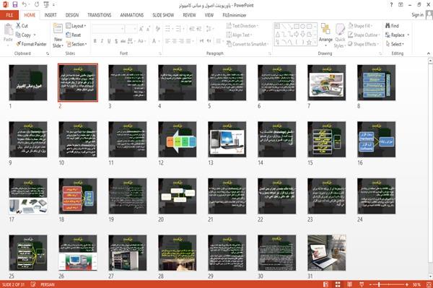The image size is (433, 288).
Task: Click the Copy command
Action: click(x=23, y=35)
